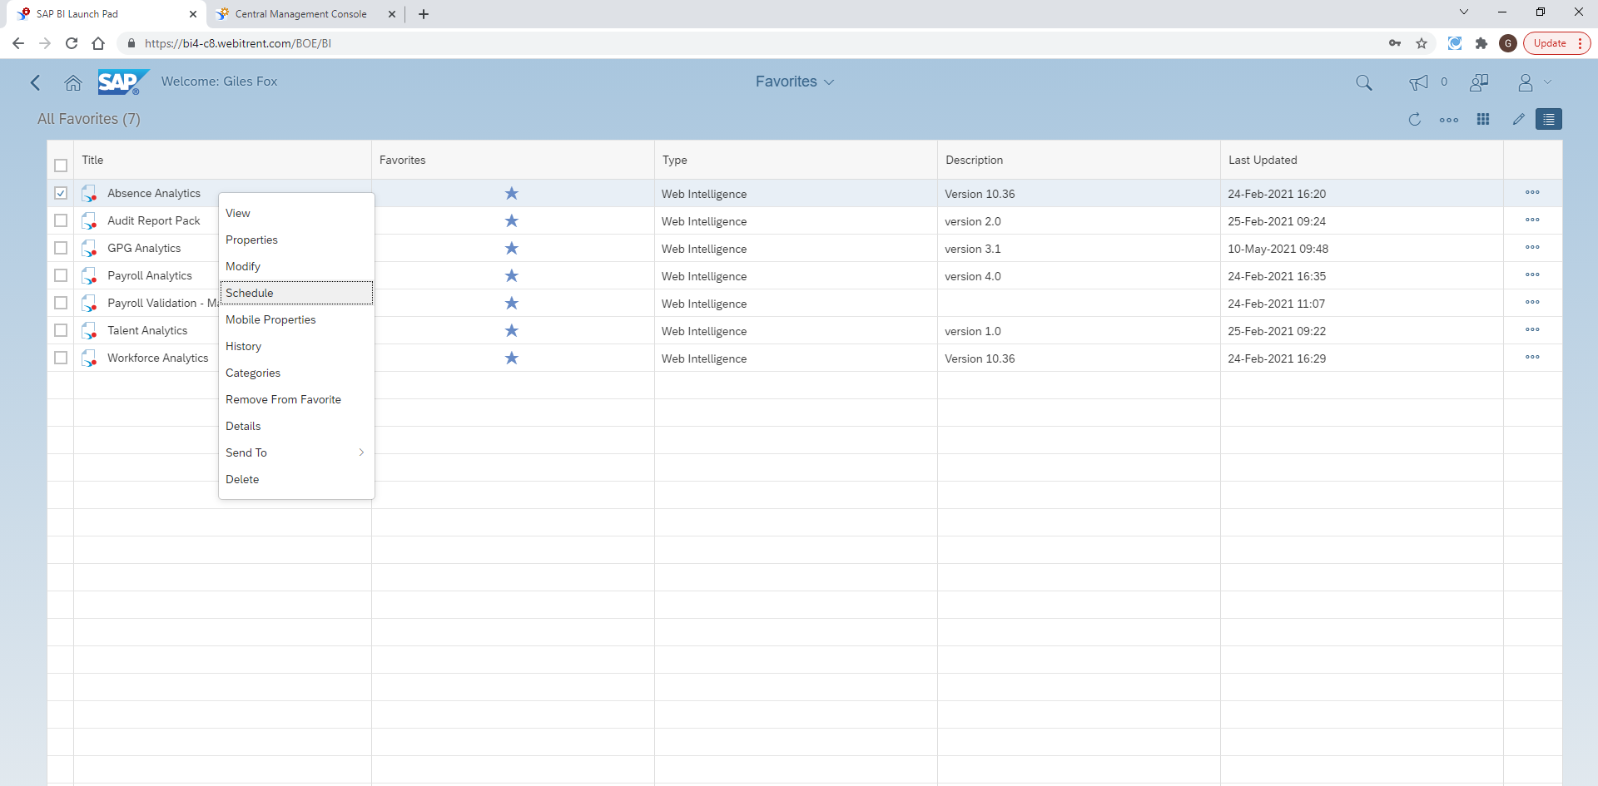Open the Favorites dropdown in the header
The width and height of the screenshot is (1598, 786).
click(794, 82)
